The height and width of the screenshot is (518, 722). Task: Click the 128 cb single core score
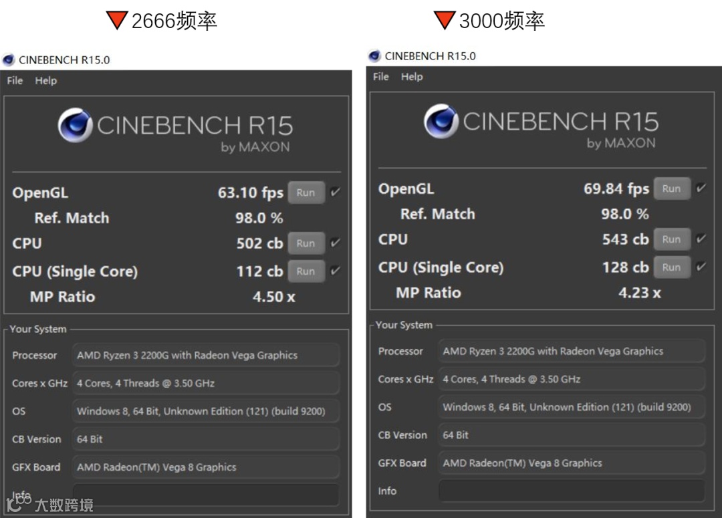pos(626,267)
